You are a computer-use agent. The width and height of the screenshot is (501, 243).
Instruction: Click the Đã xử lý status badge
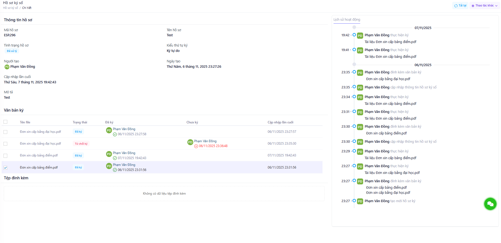pos(12,51)
